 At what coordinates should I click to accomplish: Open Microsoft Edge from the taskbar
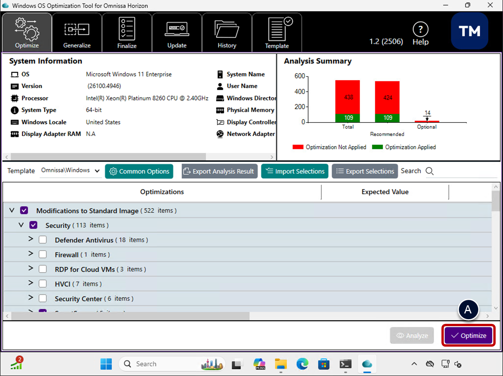pos(302,364)
